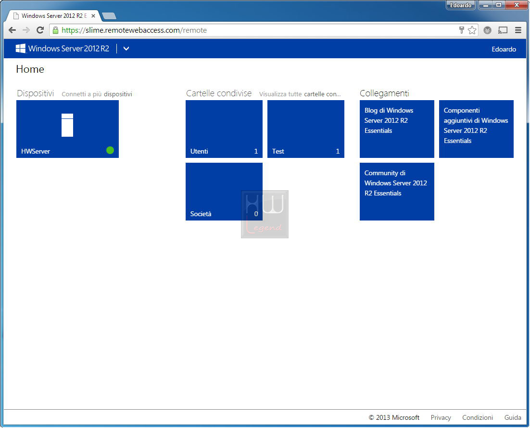
Task: Click the Windows logo in the header
Action: [21, 48]
